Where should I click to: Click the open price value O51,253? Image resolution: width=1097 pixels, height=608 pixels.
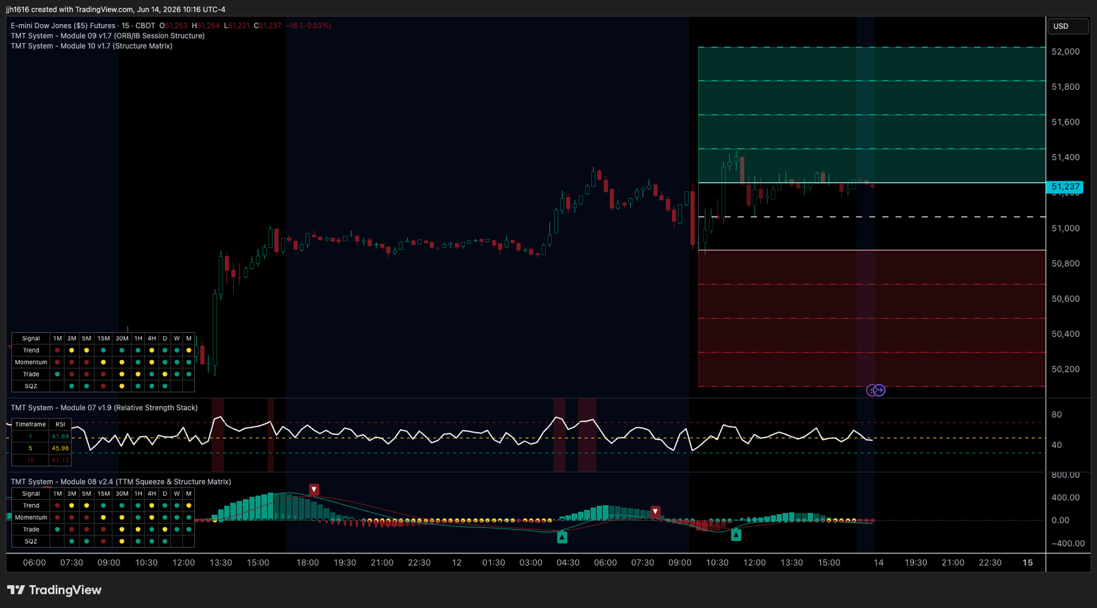tap(173, 25)
